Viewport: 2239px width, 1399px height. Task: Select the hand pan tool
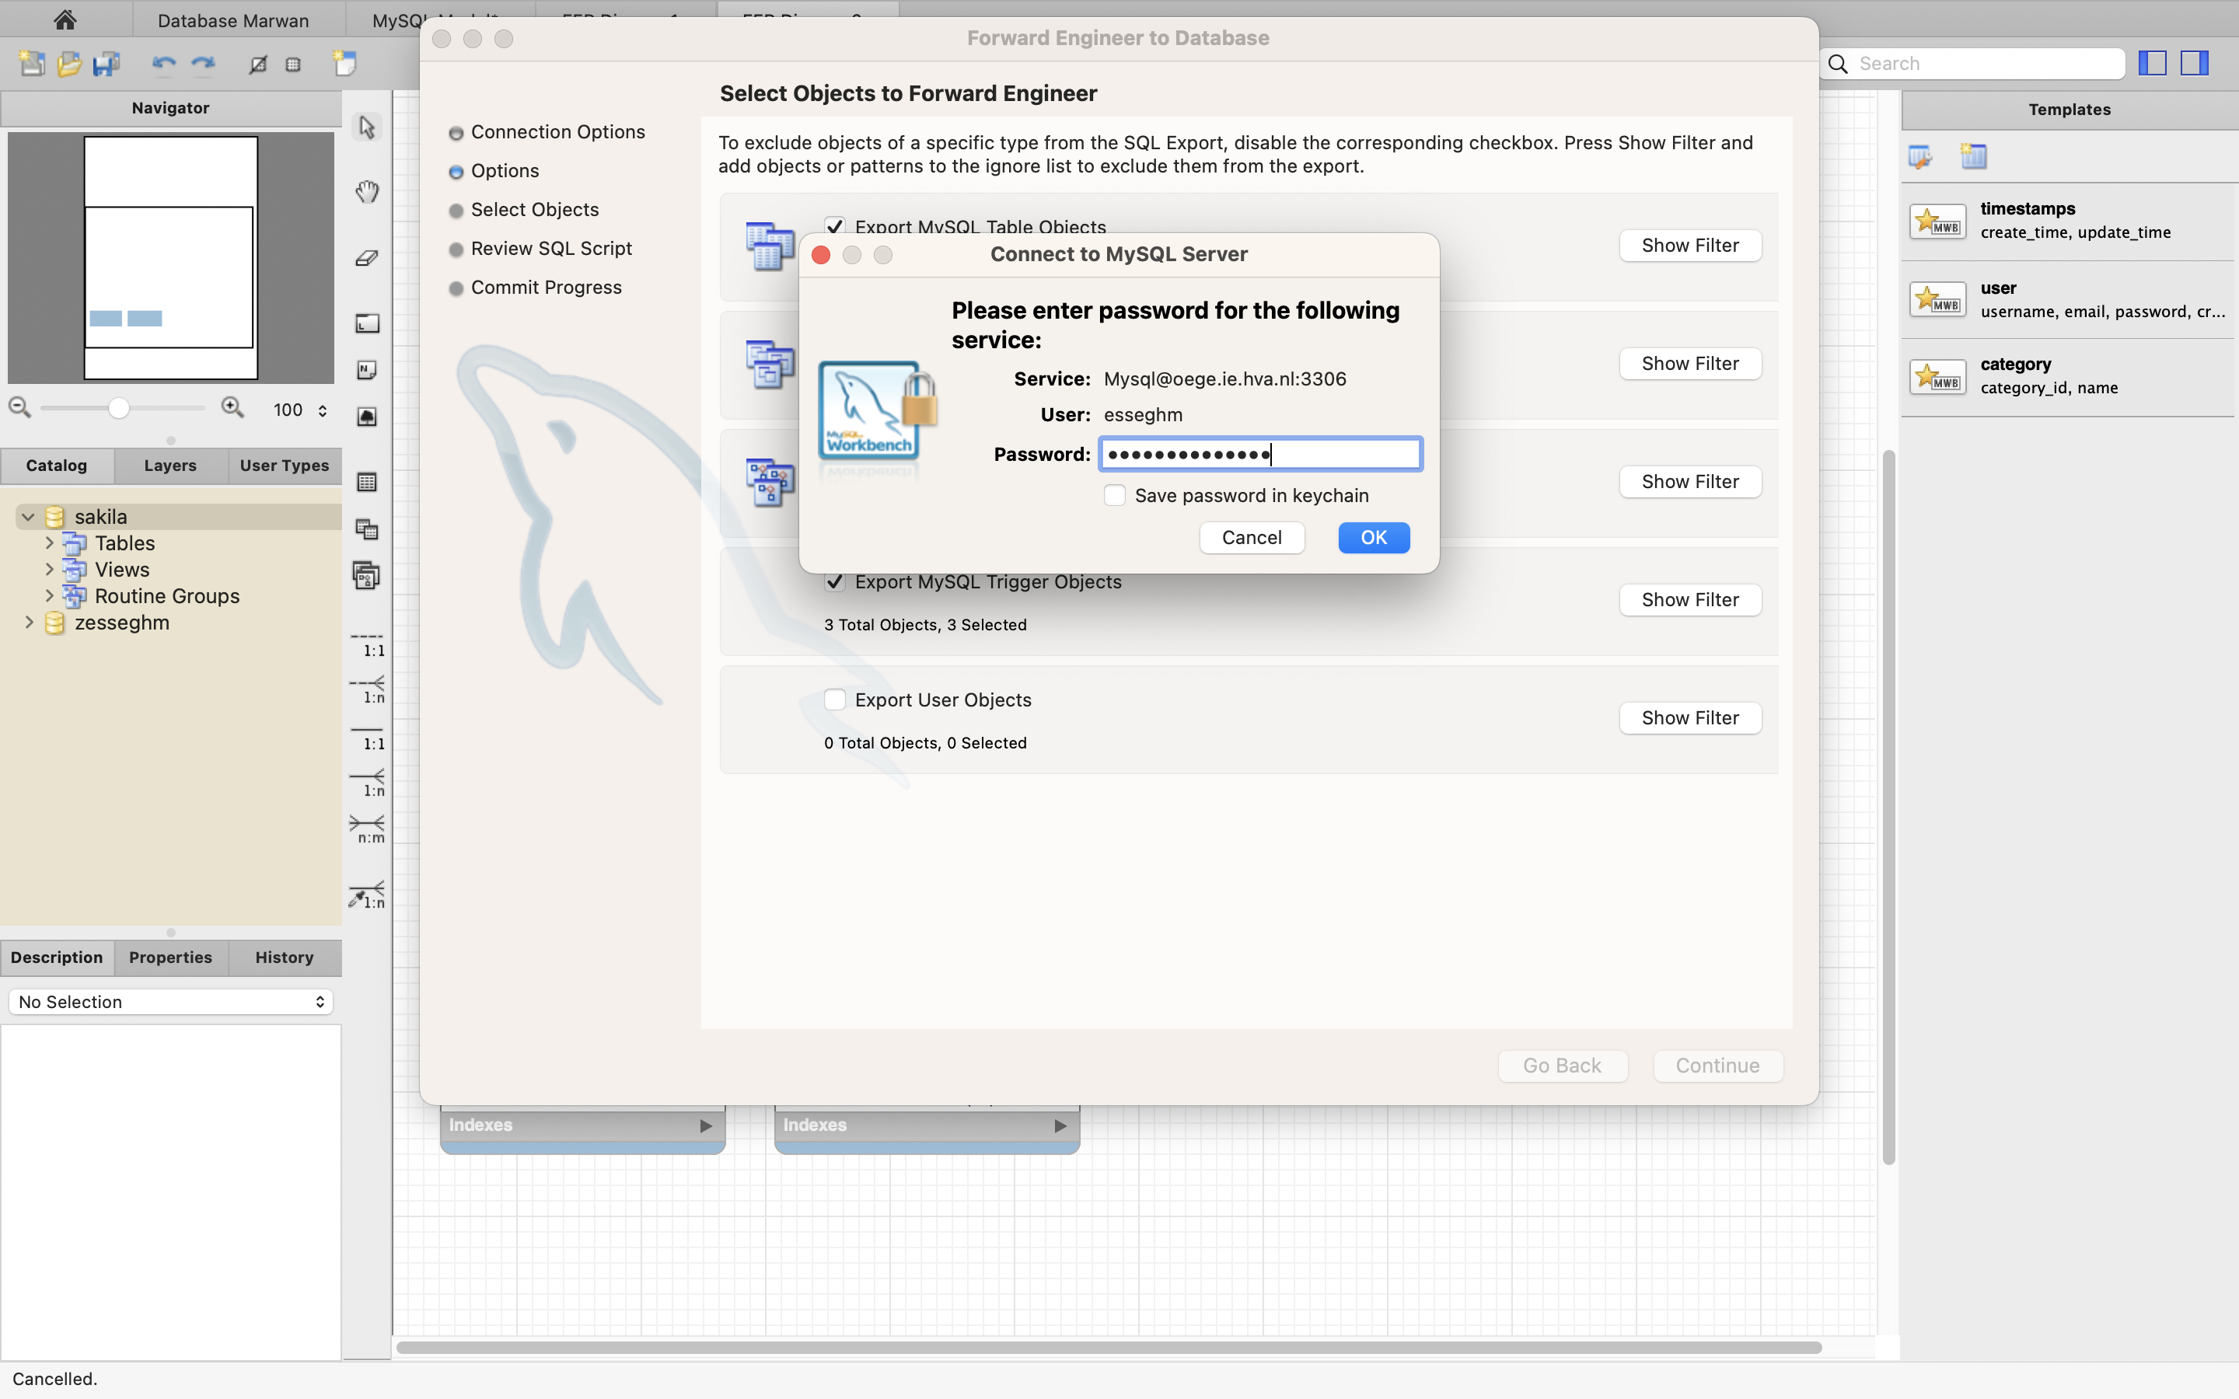tap(367, 191)
